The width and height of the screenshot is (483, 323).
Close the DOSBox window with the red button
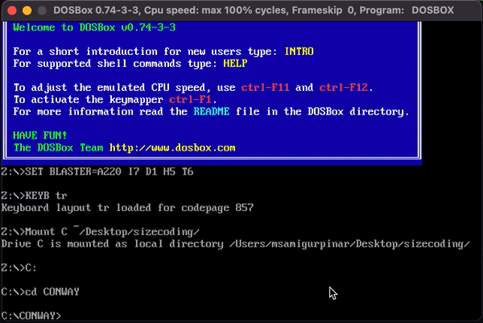pyautogui.click(x=12, y=10)
